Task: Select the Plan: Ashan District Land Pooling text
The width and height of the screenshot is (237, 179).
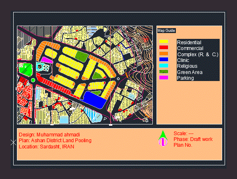Action: 55,141
